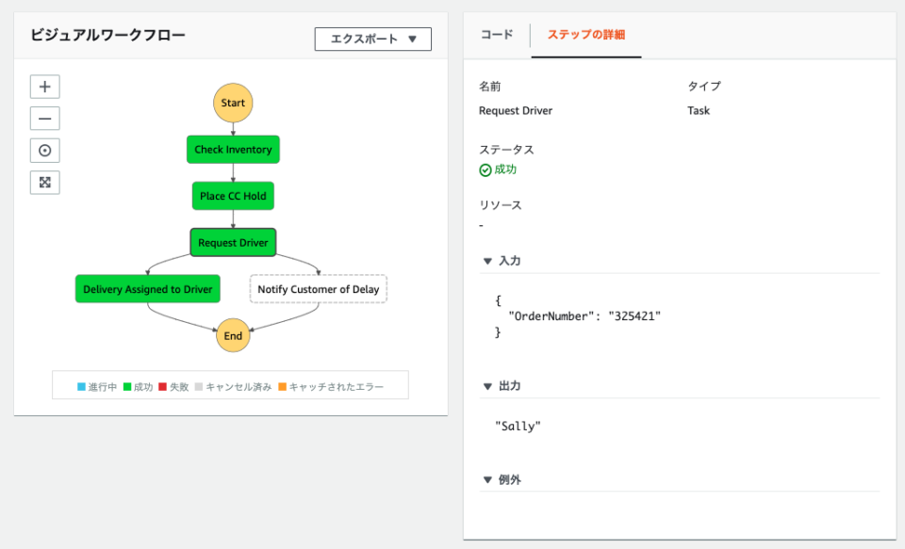Click the blue 進行中 legend swatch
The height and width of the screenshot is (549, 905).
pyautogui.click(x=81, y=387)
